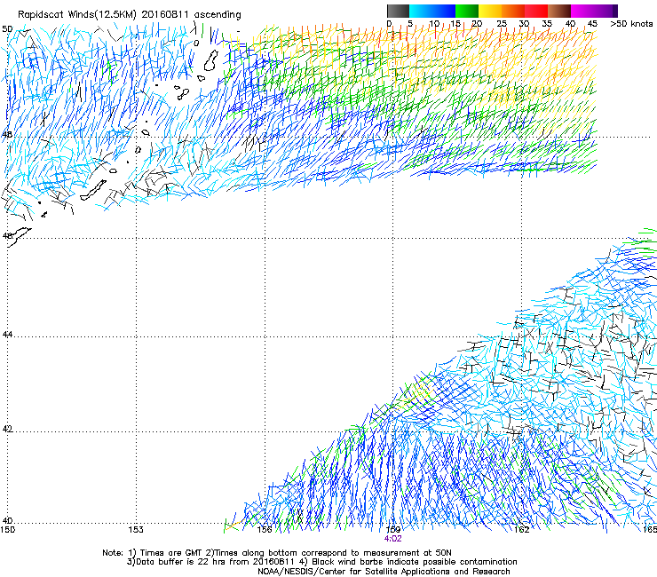
Task: Click the yellow 20-25 knots legend swatch
Action: coord(490,11)
